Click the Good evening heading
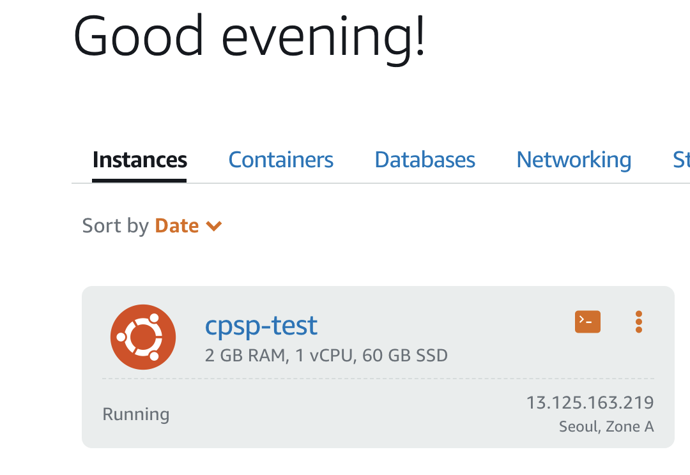690x475 pixels. point(249,37)
